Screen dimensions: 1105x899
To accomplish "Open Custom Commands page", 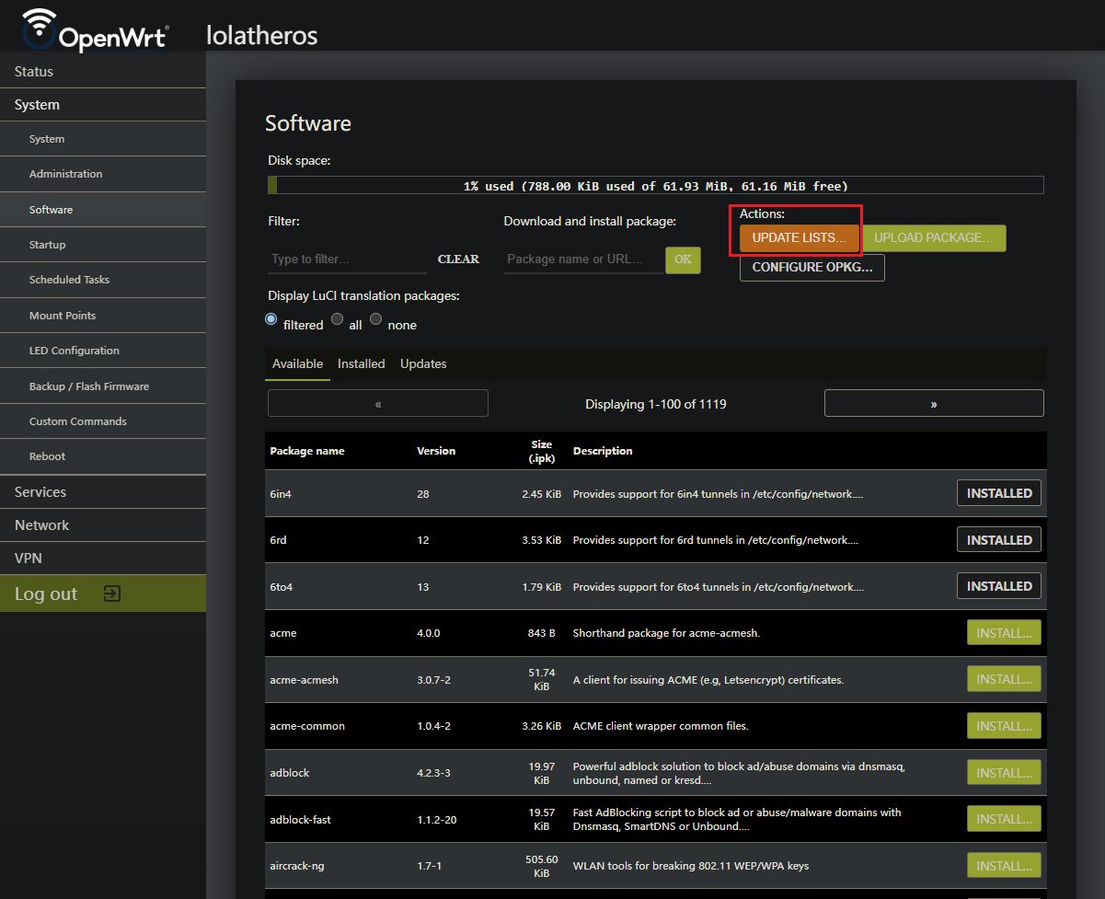I will (x=103, y=421).
